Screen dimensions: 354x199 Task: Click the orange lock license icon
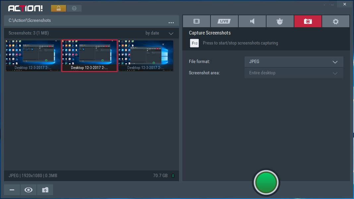tap(58, 8)
